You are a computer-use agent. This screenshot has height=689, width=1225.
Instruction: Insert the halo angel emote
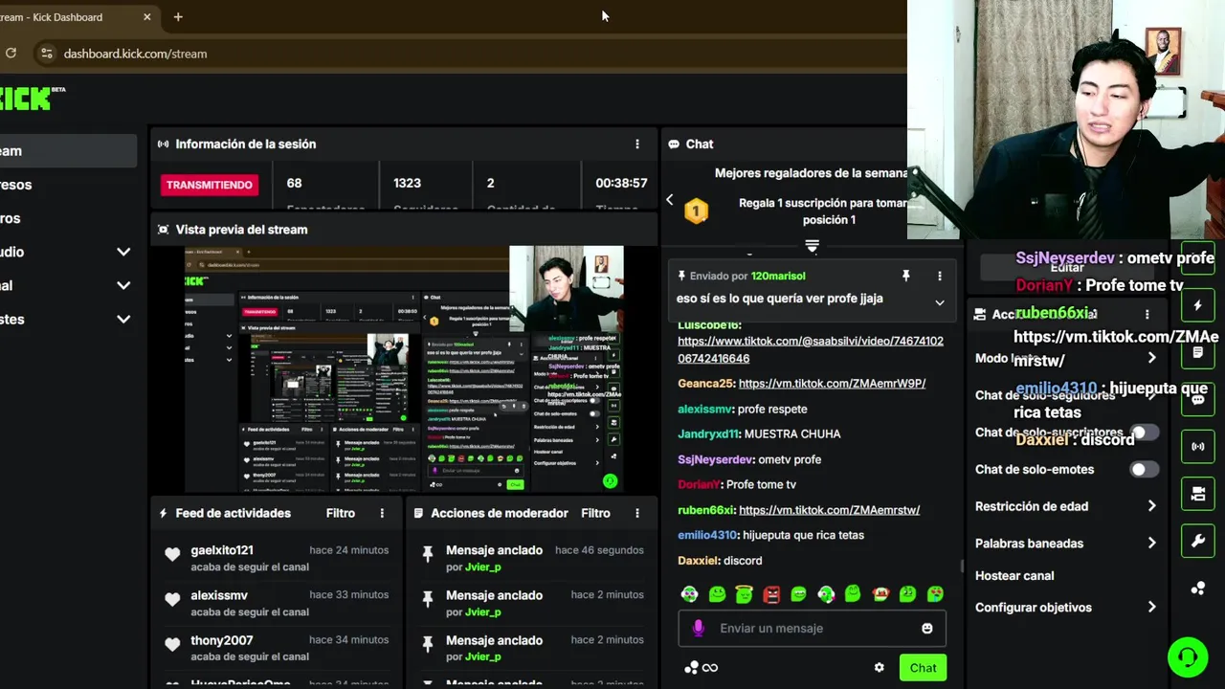[x=744, y=594]
